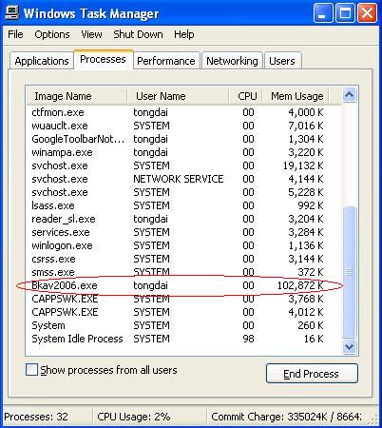Image resolution: width=382 pixels, height=428 pixels.
Task: Enable Show processes from all users
Action: [31, 370]
